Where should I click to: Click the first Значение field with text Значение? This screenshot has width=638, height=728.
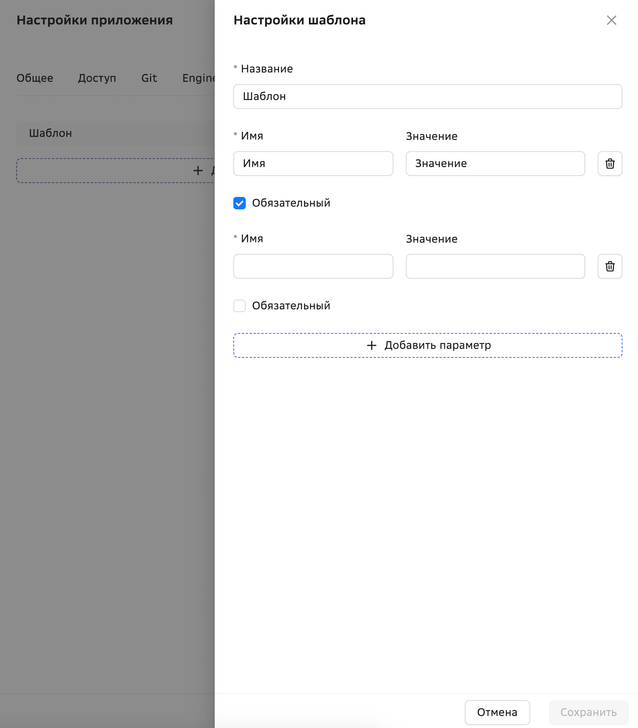click(495, 164)
